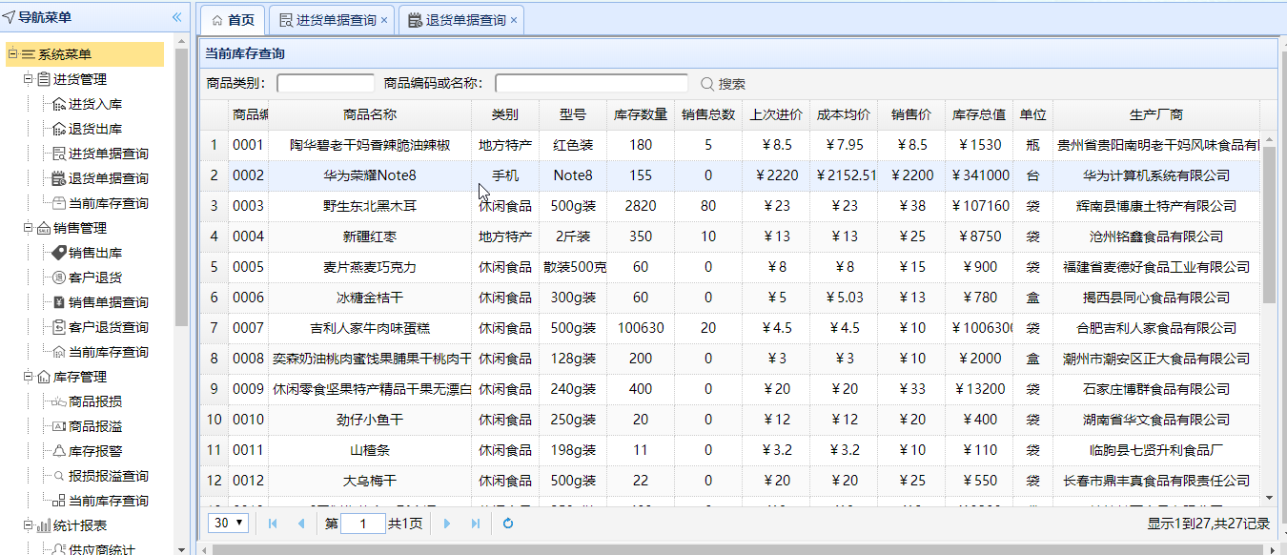Click the 大乌梅干 product cell
Screen dimensions: 1287x555
click(370, 481)
